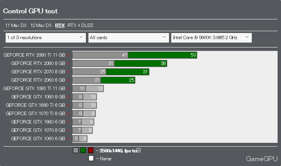Click the GameGPU logo link
281x166 pixels.
tap(262, 159)
